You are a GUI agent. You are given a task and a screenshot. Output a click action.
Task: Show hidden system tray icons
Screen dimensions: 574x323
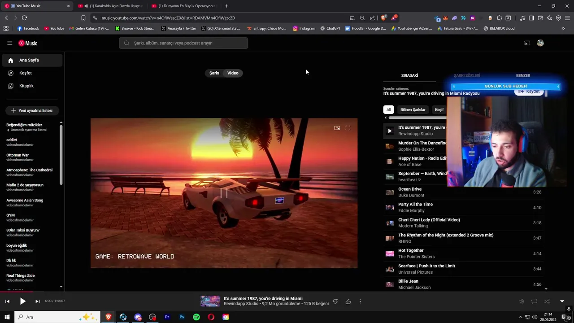click(520, 317)
